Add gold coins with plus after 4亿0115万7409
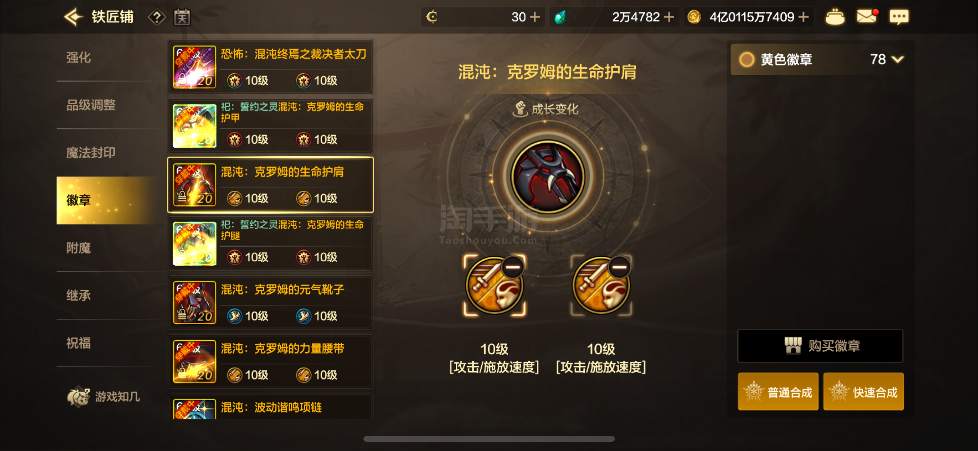The image size is (978, 451). [x=804, y=17]
